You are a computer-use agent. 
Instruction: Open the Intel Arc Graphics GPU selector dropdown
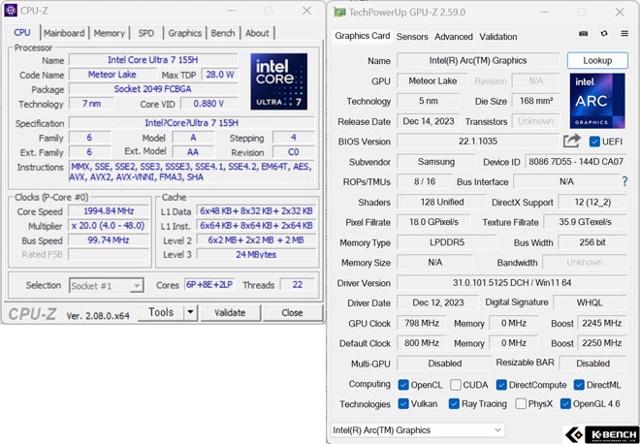pos(417,430)
